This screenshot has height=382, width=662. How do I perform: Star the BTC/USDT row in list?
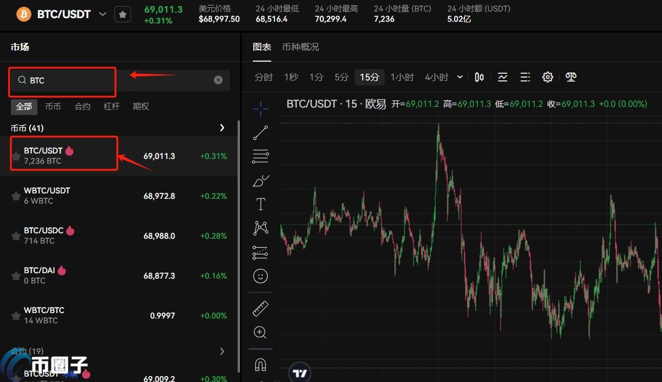coord(16,157)
